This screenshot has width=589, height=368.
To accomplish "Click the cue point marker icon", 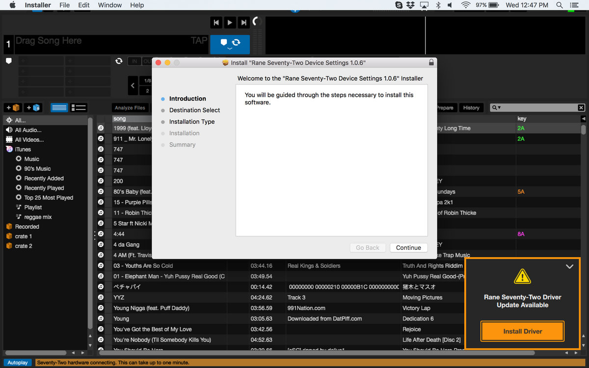I will click(8, 61).
